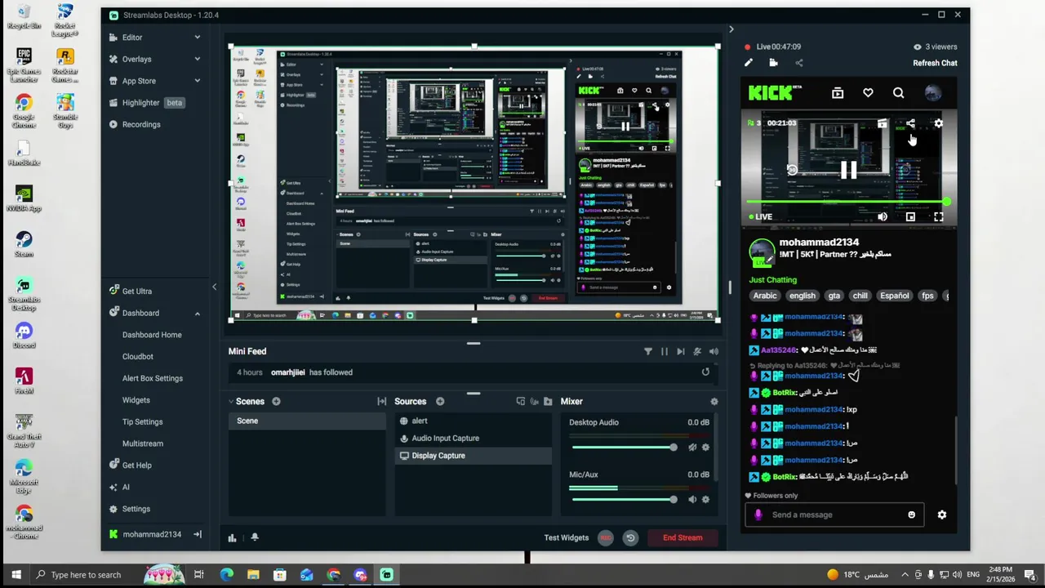Open Dashboard Home
This screenshot has width=1045, height=588.
coord(152,335)
